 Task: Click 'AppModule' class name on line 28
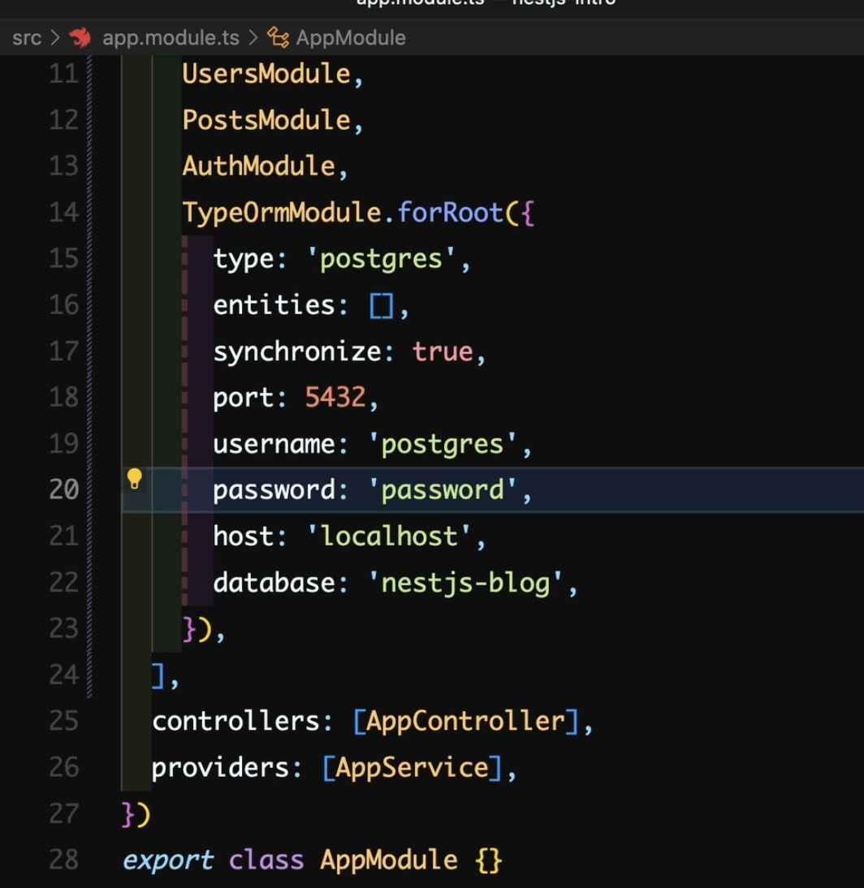tap(389, 860)
